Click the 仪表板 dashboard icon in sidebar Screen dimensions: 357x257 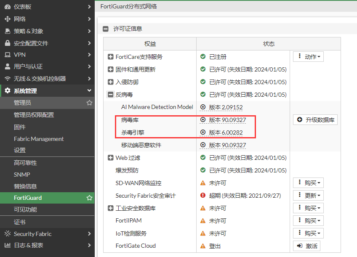(x=7, y=7)
